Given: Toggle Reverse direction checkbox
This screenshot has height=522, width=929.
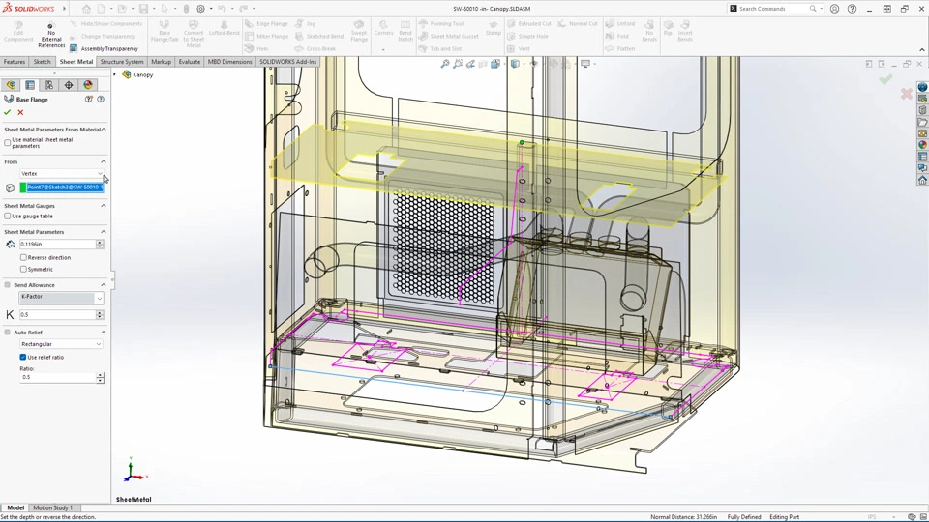Looking at the screenshot, I should pos(23,258).
